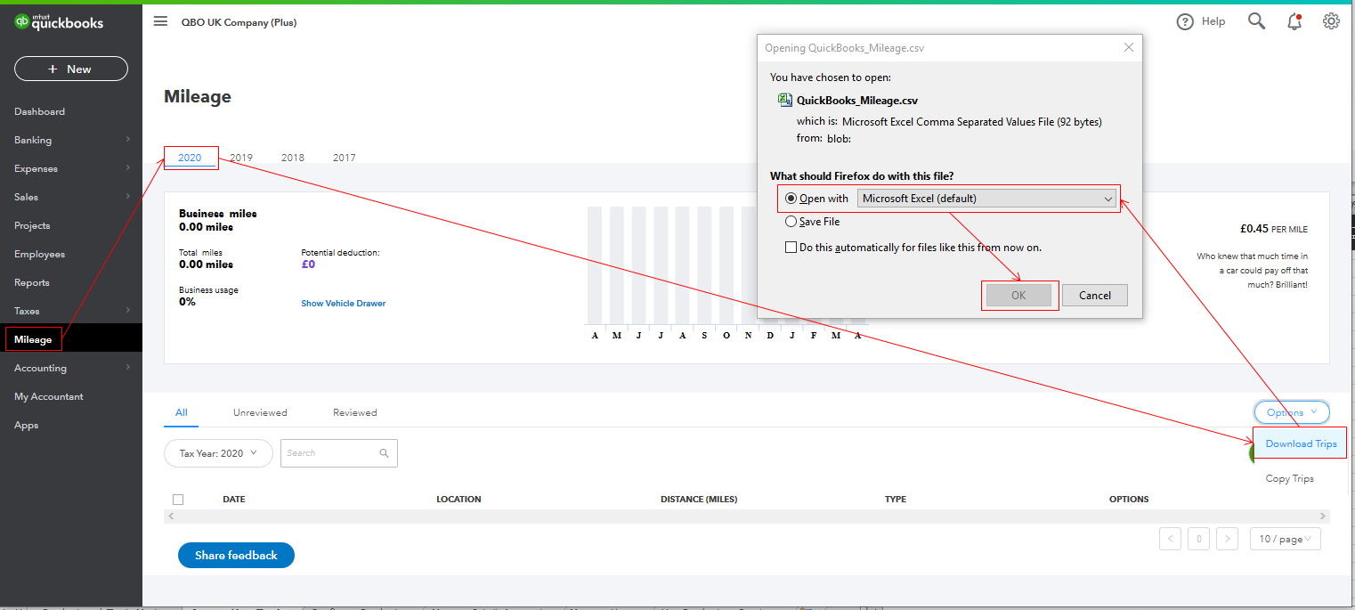Click the Share feedback button

point(236,555)
